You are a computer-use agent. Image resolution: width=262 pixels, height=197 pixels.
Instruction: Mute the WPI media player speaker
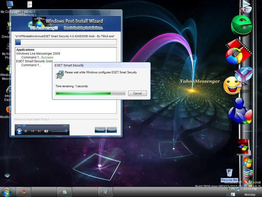point(46,131)
